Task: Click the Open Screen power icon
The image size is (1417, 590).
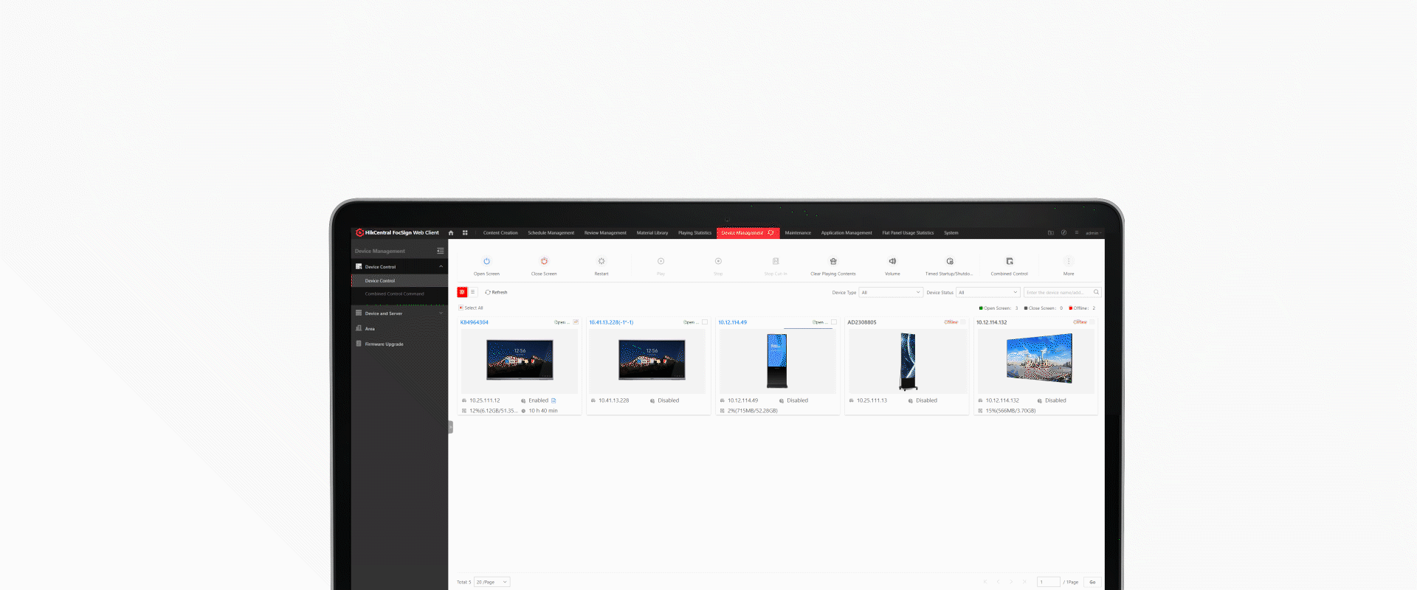Action: tap(486, 262)
